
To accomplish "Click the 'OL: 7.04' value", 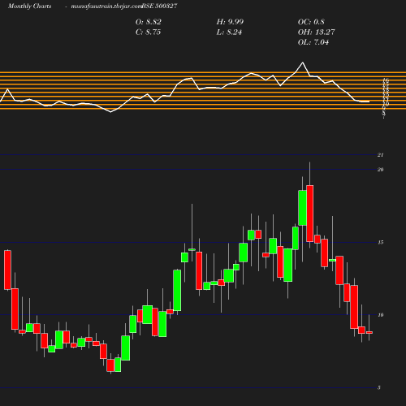I will pyautogui.click(x=313, y=42).
